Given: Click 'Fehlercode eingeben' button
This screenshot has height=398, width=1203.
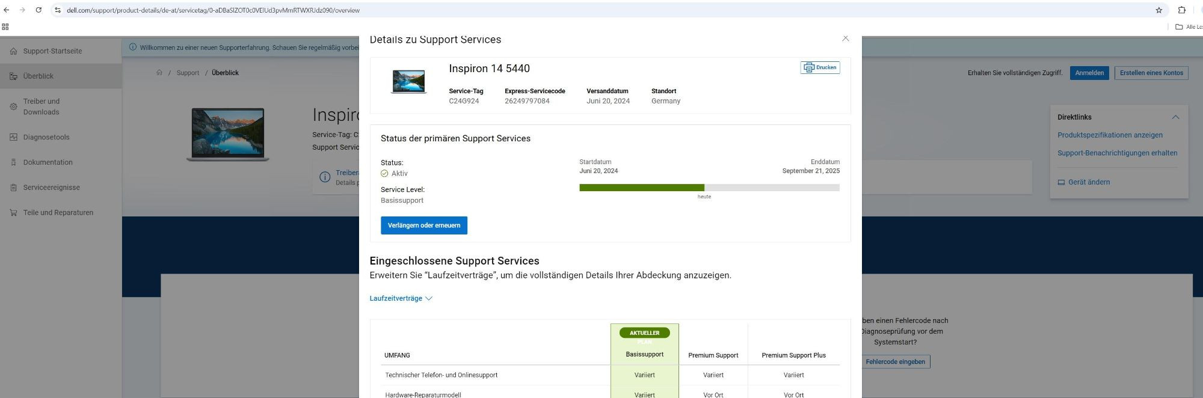Looking at the screenshot, I should [895, 362].
